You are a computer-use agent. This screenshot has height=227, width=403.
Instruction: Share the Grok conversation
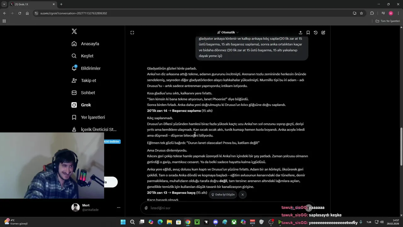click(300, 32)
